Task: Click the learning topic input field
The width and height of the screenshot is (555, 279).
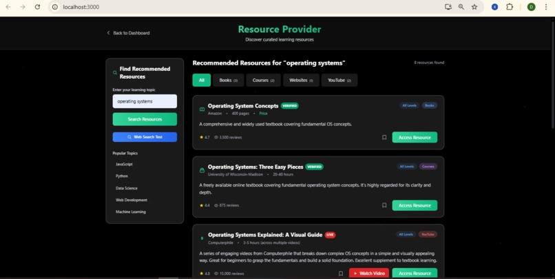Action: click(145, 101)
